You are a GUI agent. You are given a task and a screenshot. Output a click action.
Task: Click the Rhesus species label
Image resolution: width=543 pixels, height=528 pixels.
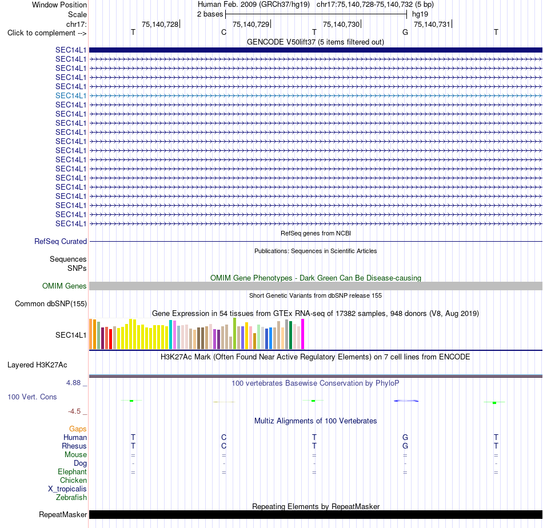pyautogui.click(x=74, y=446)
